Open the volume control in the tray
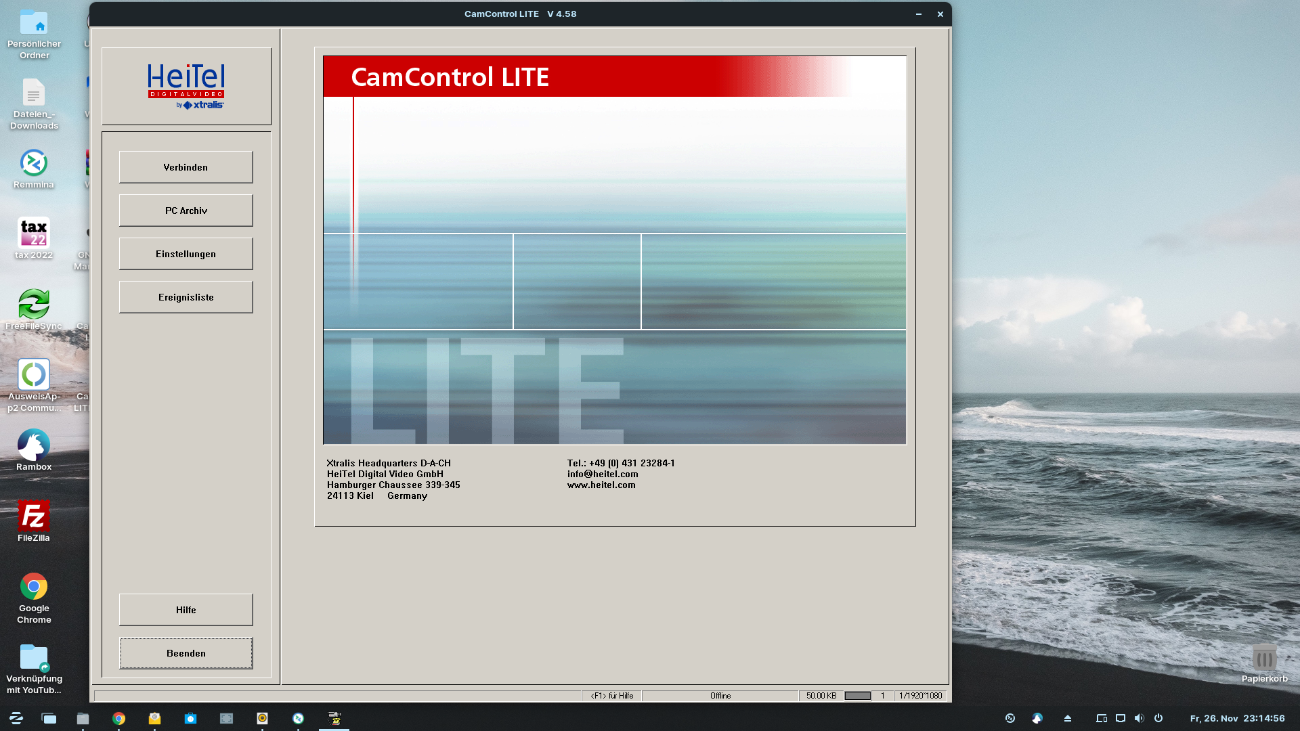The image size is (1300, 731). click(x=1140, y=718)
